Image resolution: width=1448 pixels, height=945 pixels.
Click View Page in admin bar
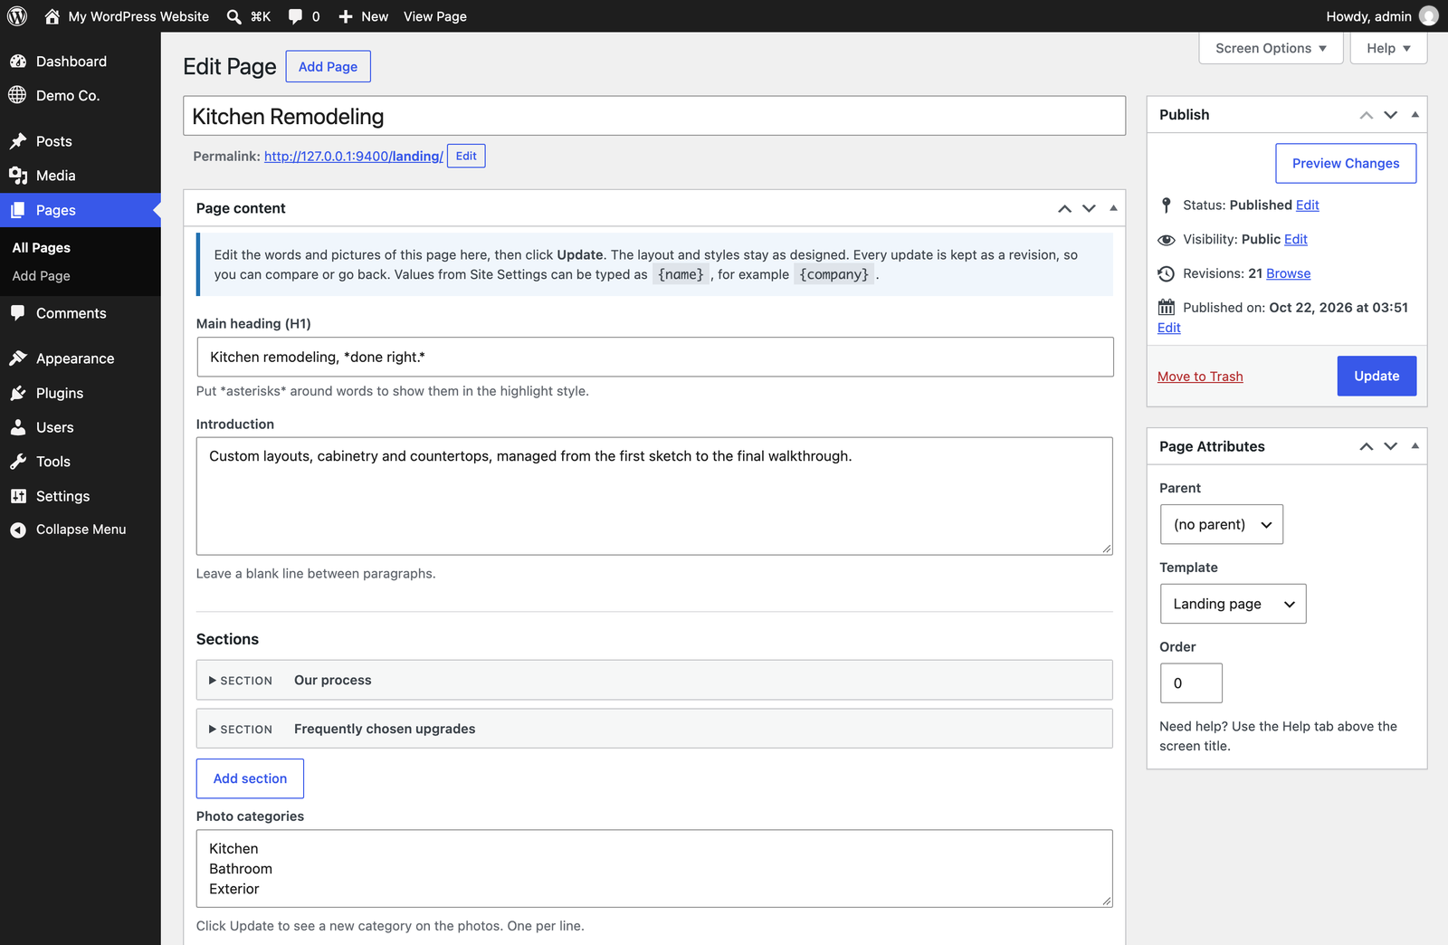[x=435, y=16]
